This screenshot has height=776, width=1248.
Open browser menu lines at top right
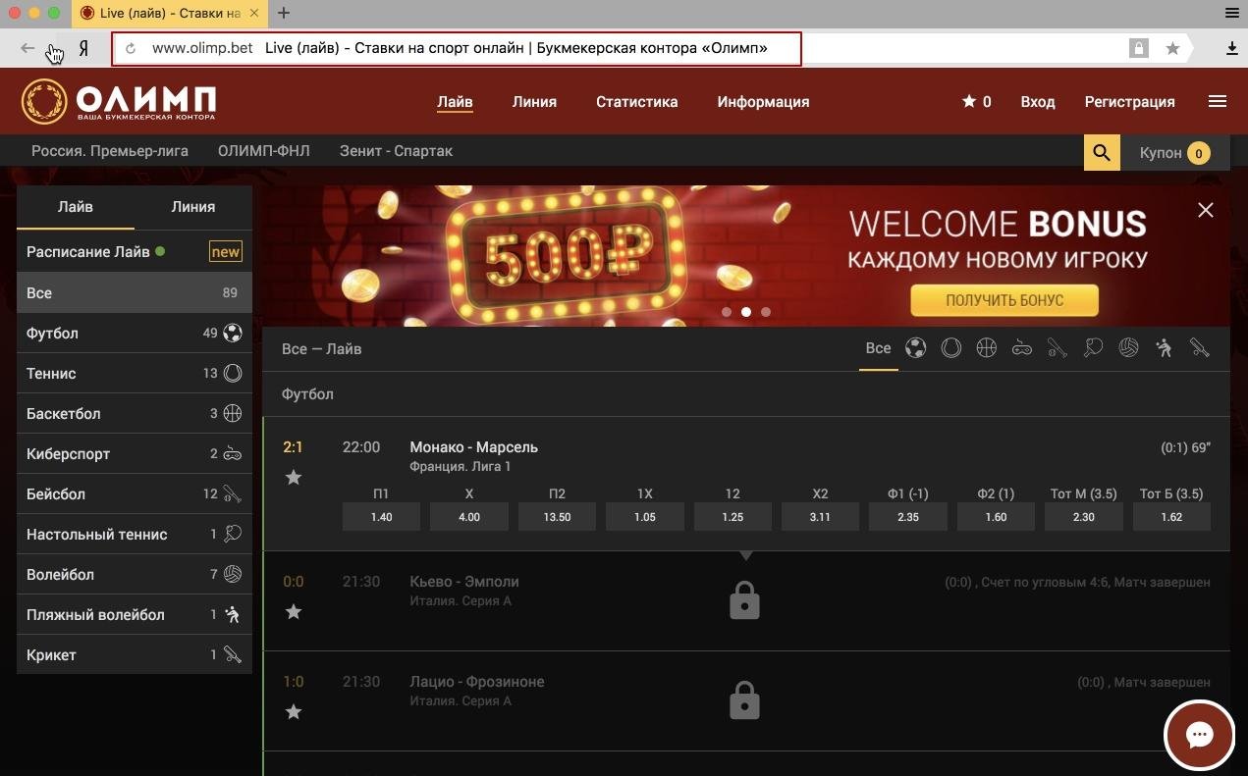coord(1232,13)
